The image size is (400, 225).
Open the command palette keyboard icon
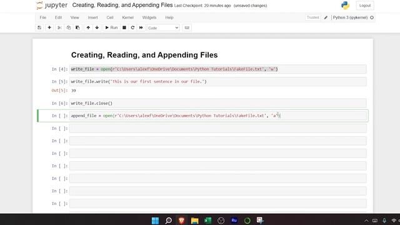pos(187,27)
